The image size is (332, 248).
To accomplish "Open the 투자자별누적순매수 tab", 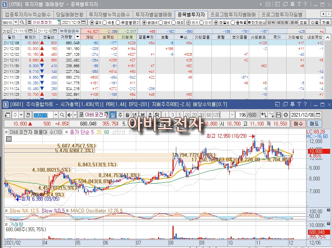I will click(x=109, y=14).
